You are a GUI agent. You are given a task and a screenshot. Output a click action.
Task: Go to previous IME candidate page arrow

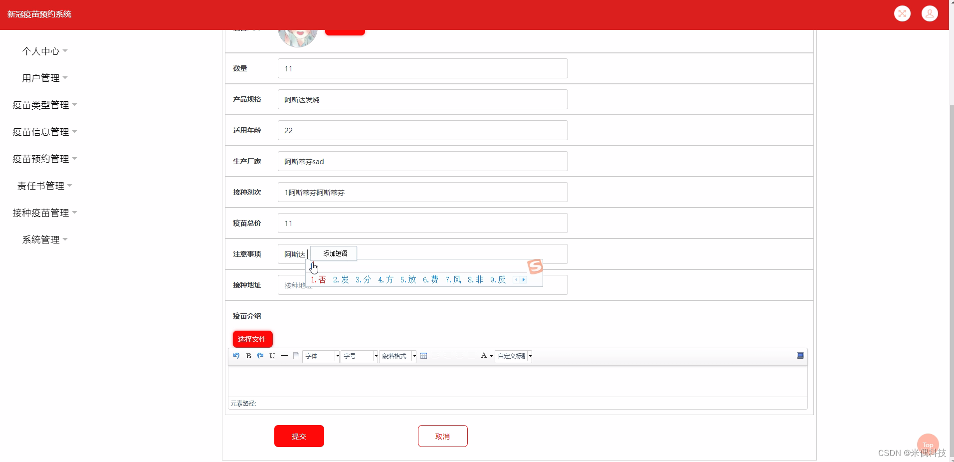(x=516, y=280)
